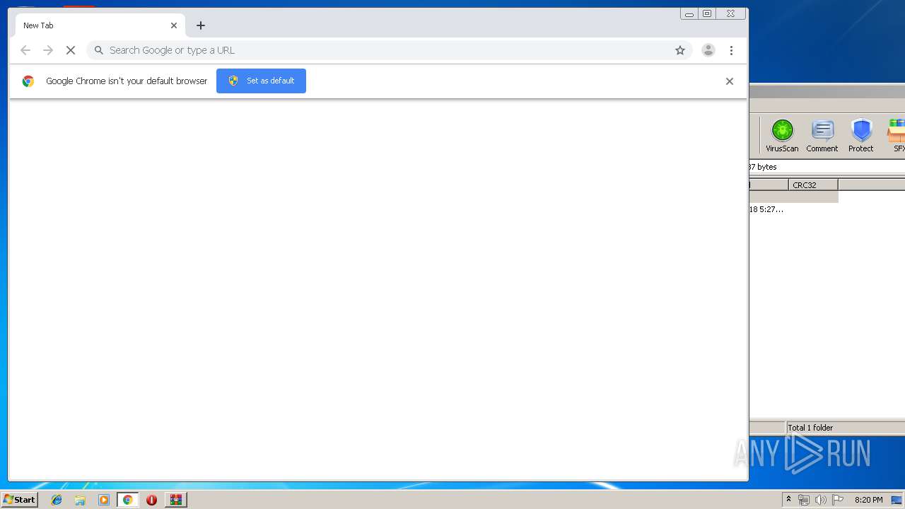Viewport: 905px width, 509px height.
Task: Click the Set as default button
Action: click(x=261, y=81)
